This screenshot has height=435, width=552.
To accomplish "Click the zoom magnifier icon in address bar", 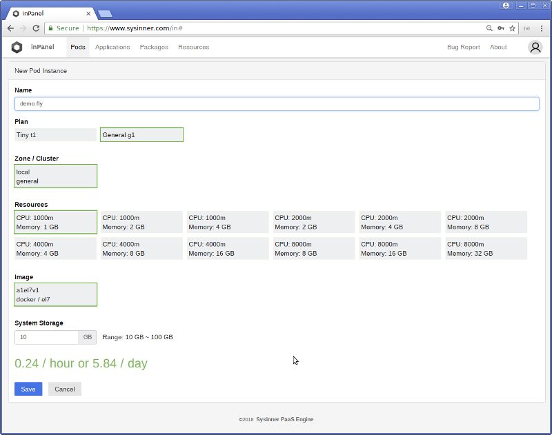I will tap(489, 28).
